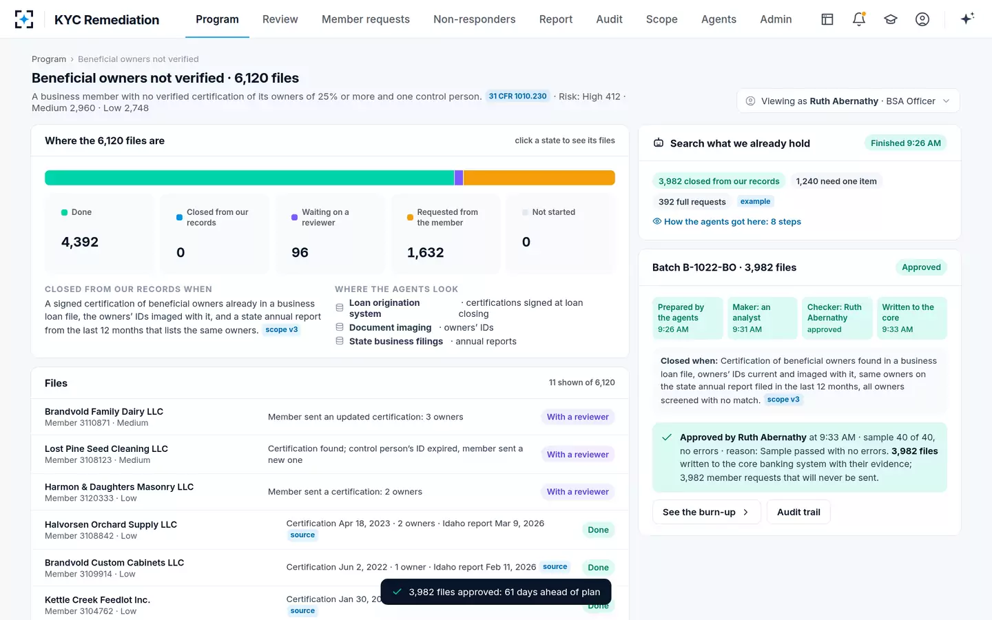Open the Brandvold Family Dairy LLC file

[x=330, y=417]
